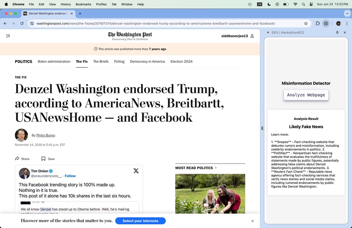Open the Apple menu
The width and height of the screenshot is (352, 228).
(x=6, y=4)
